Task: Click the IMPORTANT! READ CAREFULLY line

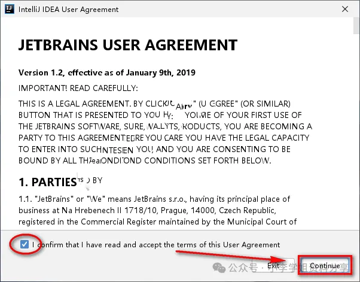Action: pyautogui.click(x=78, y=88)
